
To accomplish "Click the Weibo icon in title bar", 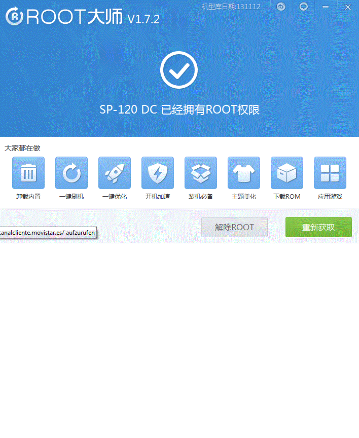I will [x=281, y=7].
